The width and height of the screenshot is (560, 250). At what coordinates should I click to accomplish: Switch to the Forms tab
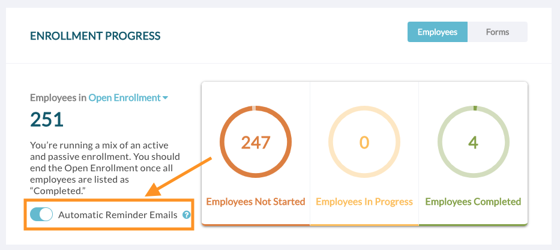tap(498, 32)
